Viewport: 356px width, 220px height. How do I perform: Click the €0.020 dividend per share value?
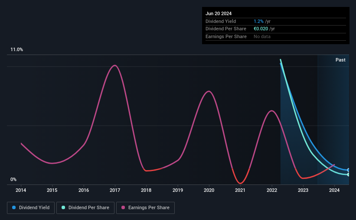coord(261,29)
